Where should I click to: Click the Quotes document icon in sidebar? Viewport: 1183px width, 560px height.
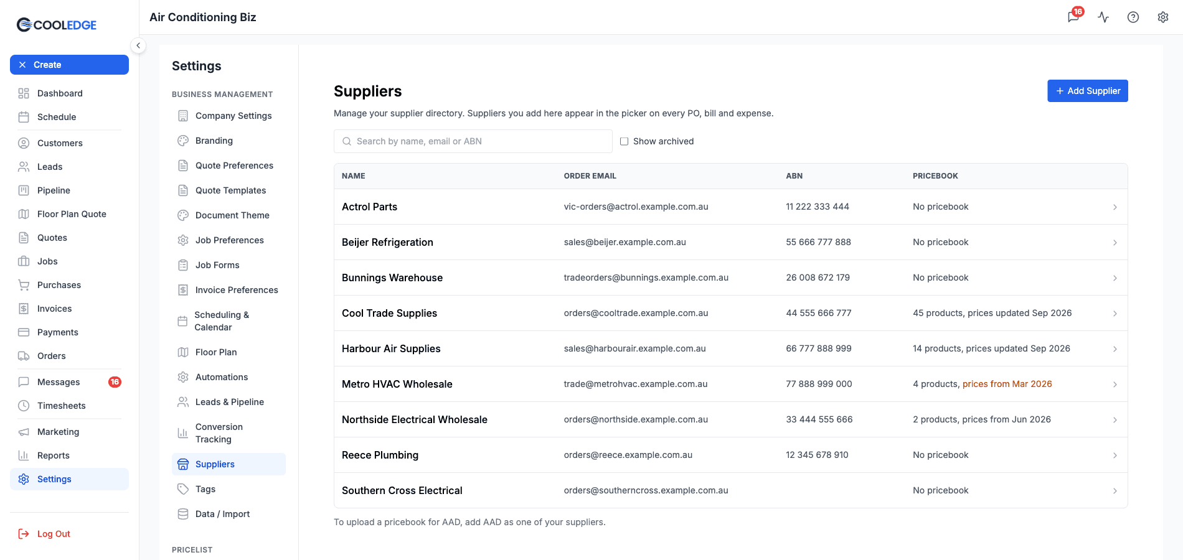coord(24,238)
